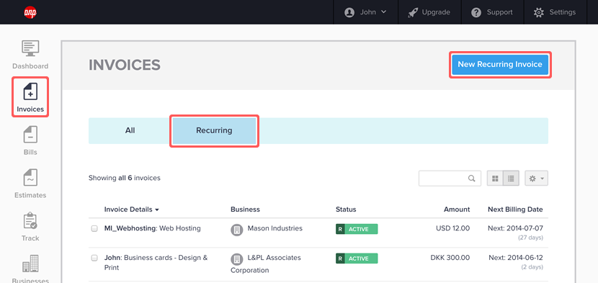This screenshot has width=598, height=283.
Task: Click the Upgrade rocket icon
Action: pos(413,12)
